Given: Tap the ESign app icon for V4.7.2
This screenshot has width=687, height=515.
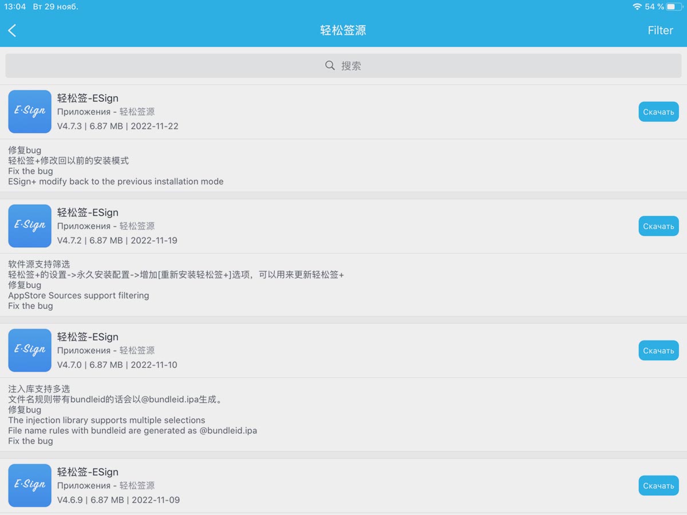Looking at the screenshot, I should click(30, 226).
